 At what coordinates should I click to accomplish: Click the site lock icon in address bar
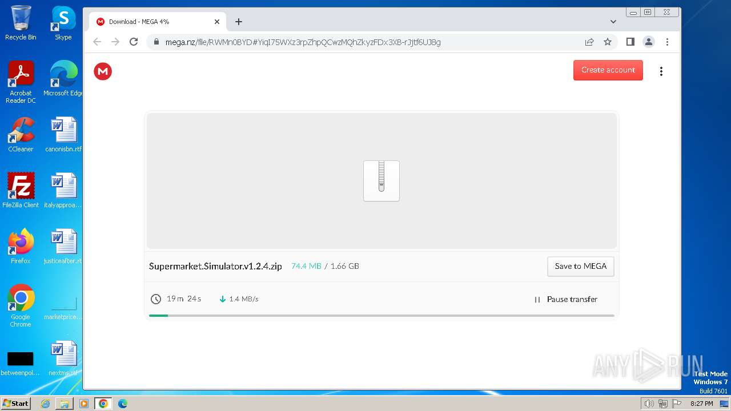pos(156,42)
